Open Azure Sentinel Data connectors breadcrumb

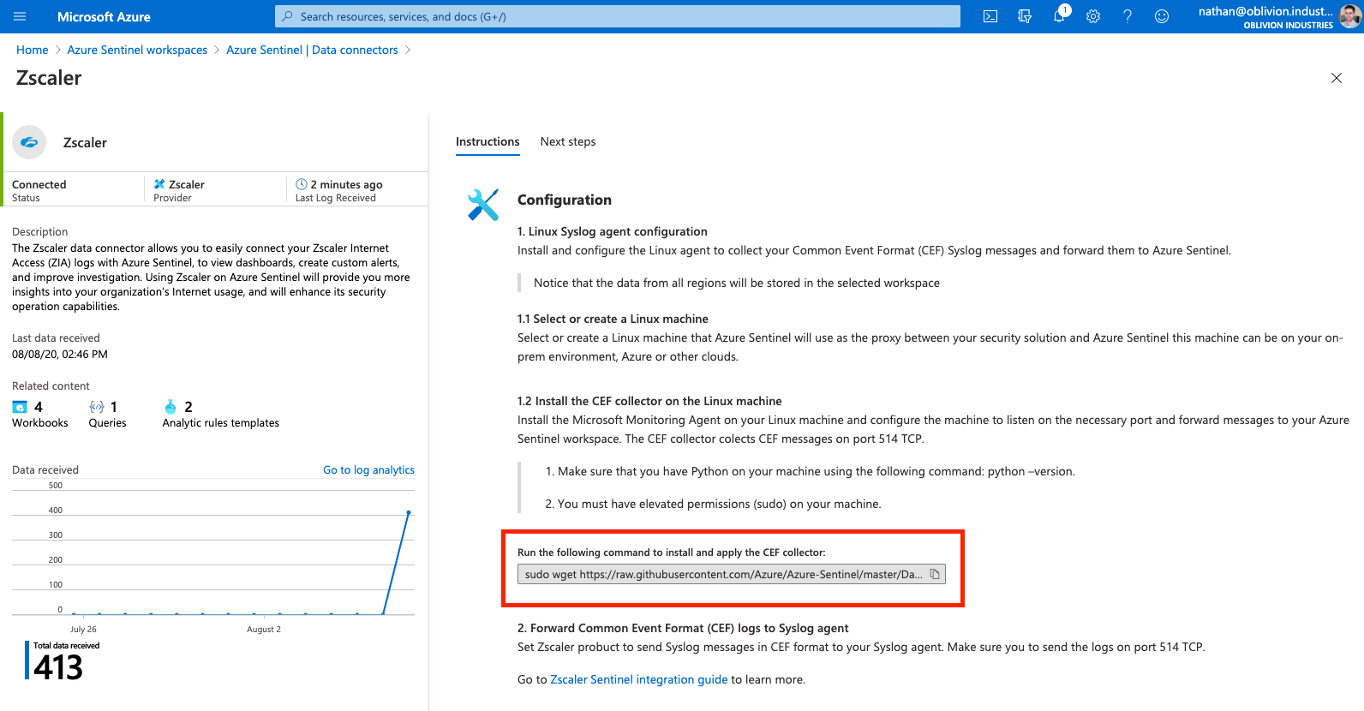[x=312, y=50]
